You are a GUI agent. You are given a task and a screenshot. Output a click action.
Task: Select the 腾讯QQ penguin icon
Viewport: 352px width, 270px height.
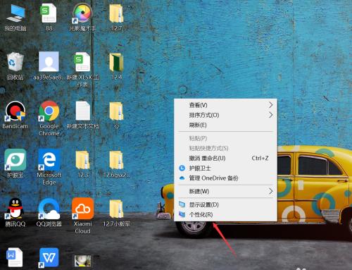pos(15,208)
